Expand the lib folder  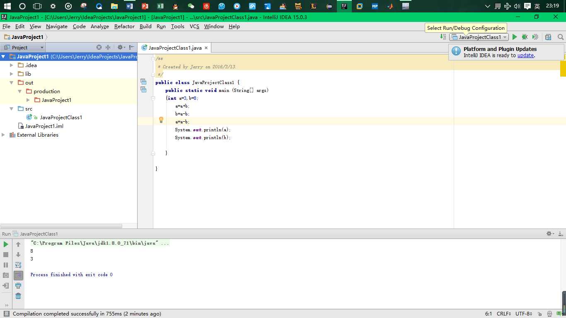12,74
